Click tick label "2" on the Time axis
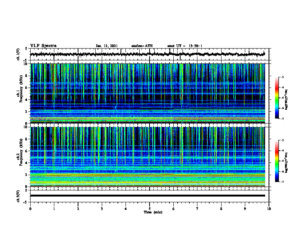303x234 pixels. coord(78,209)
